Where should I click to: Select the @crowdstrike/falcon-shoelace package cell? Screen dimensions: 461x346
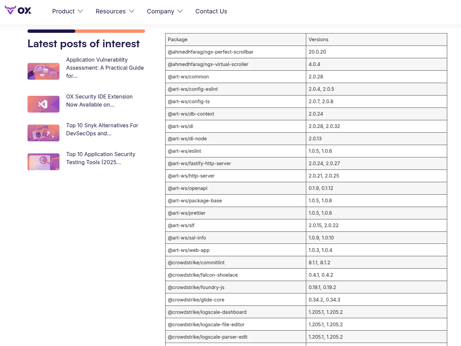(x=236, y=275)
